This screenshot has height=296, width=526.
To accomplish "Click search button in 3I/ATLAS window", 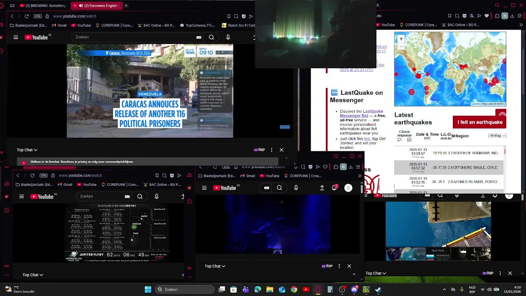I will coord(140,197).
